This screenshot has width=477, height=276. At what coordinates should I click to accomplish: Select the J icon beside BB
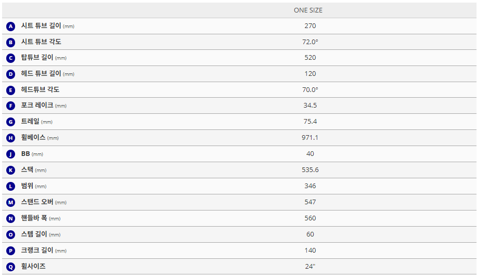click(10, 154)
